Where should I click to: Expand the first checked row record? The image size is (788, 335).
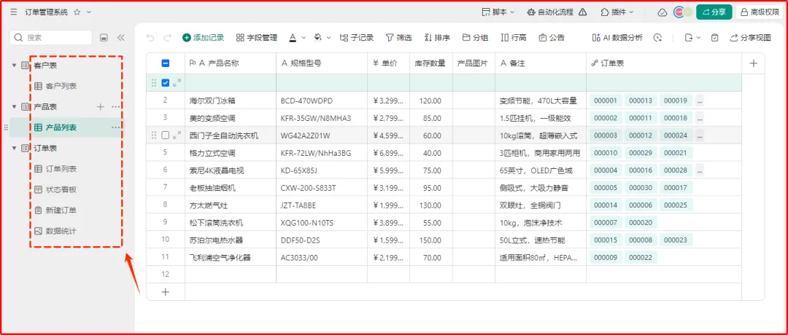(177, 83)
